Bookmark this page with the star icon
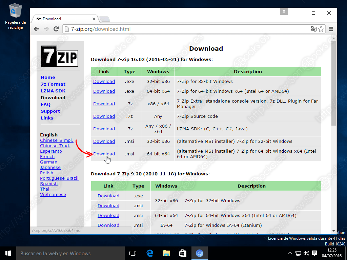 tap(321, 29)
